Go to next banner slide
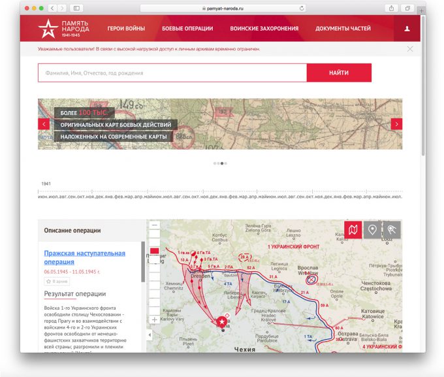The height and width of the screenshot is (377, 444). (396, 124)
